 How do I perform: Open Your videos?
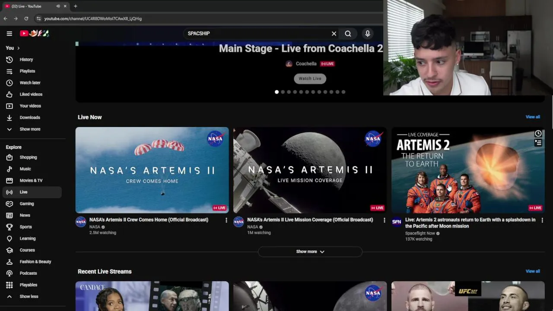32,106
